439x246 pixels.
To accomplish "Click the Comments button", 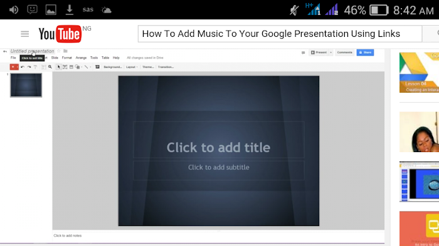I will pyautogui.click(x=345, y=53).
